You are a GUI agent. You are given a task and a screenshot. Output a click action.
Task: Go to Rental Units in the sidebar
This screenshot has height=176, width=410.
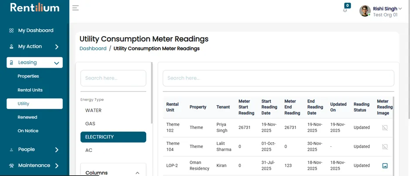click(x=30, y=90)
